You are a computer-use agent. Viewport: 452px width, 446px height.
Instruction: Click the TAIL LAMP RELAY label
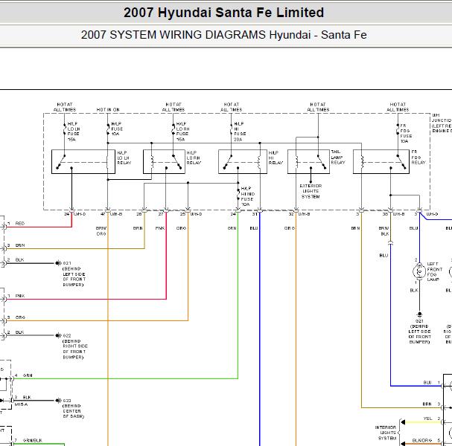(338, 157)
